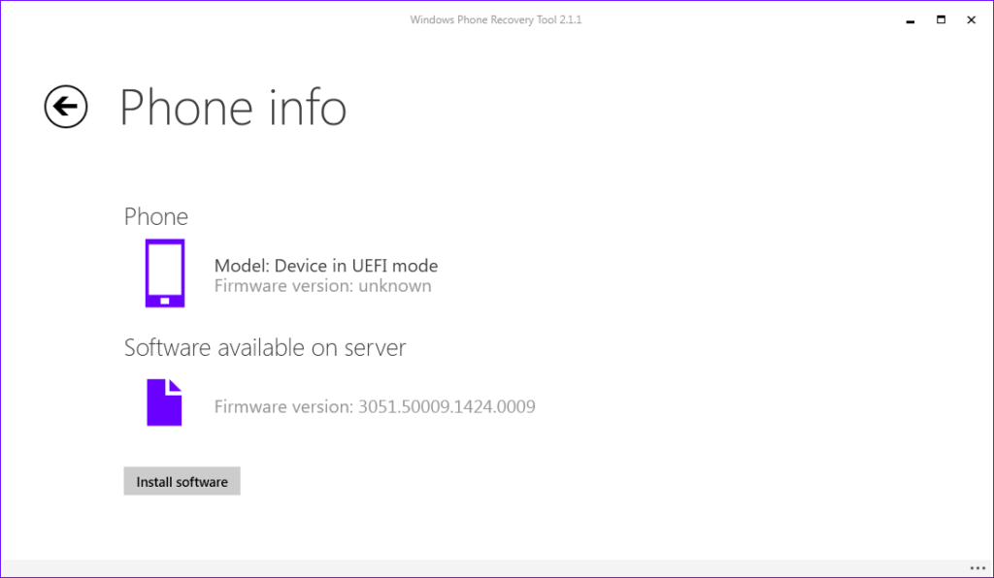Select the 'Model: Device in UEFI mode' text
994x578 pixels.
[326, 266]
